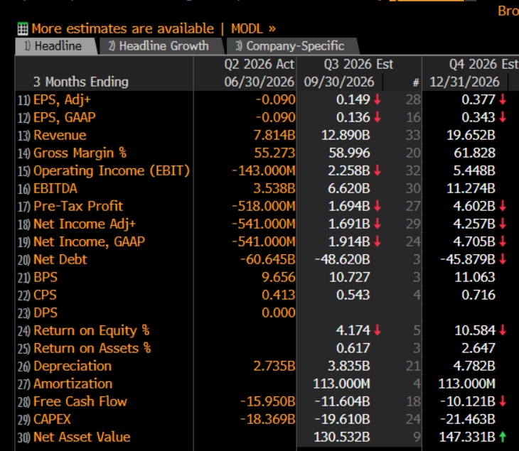Click the red down arrow beside 0.136

(x=378, y=117)
